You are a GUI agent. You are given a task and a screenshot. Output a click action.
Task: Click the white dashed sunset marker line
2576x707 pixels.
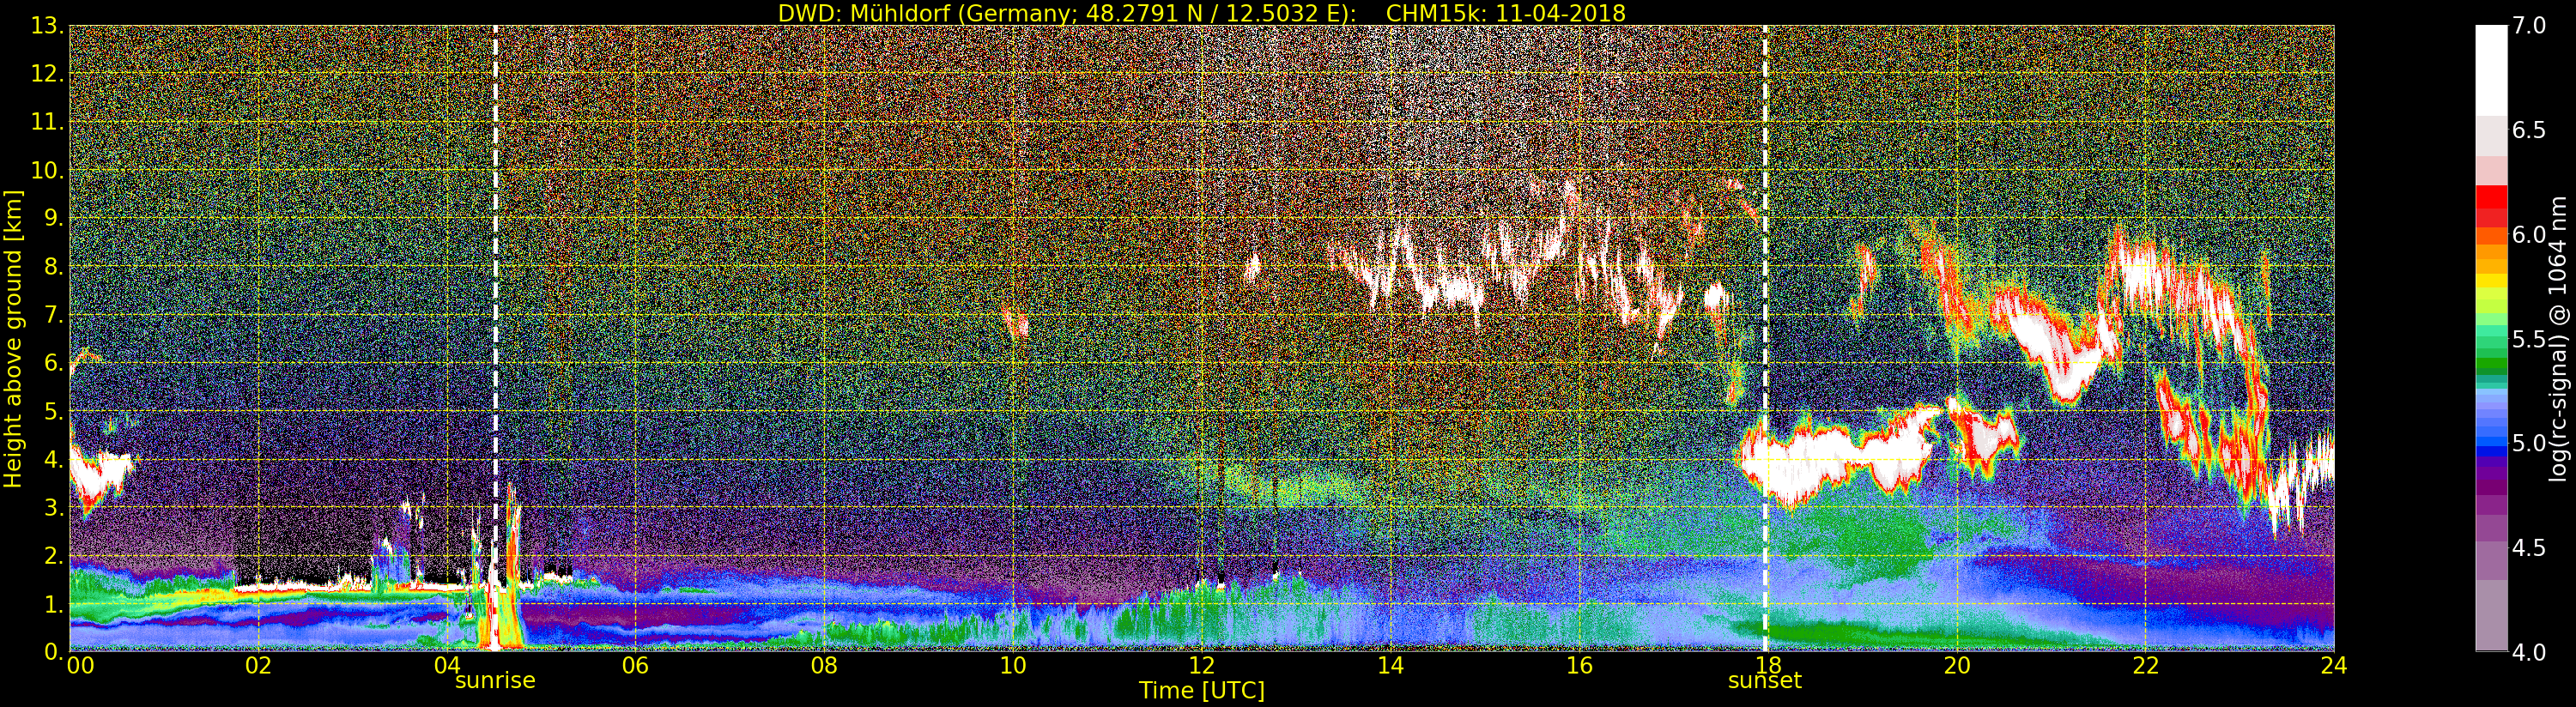[x=1765, y=338]
